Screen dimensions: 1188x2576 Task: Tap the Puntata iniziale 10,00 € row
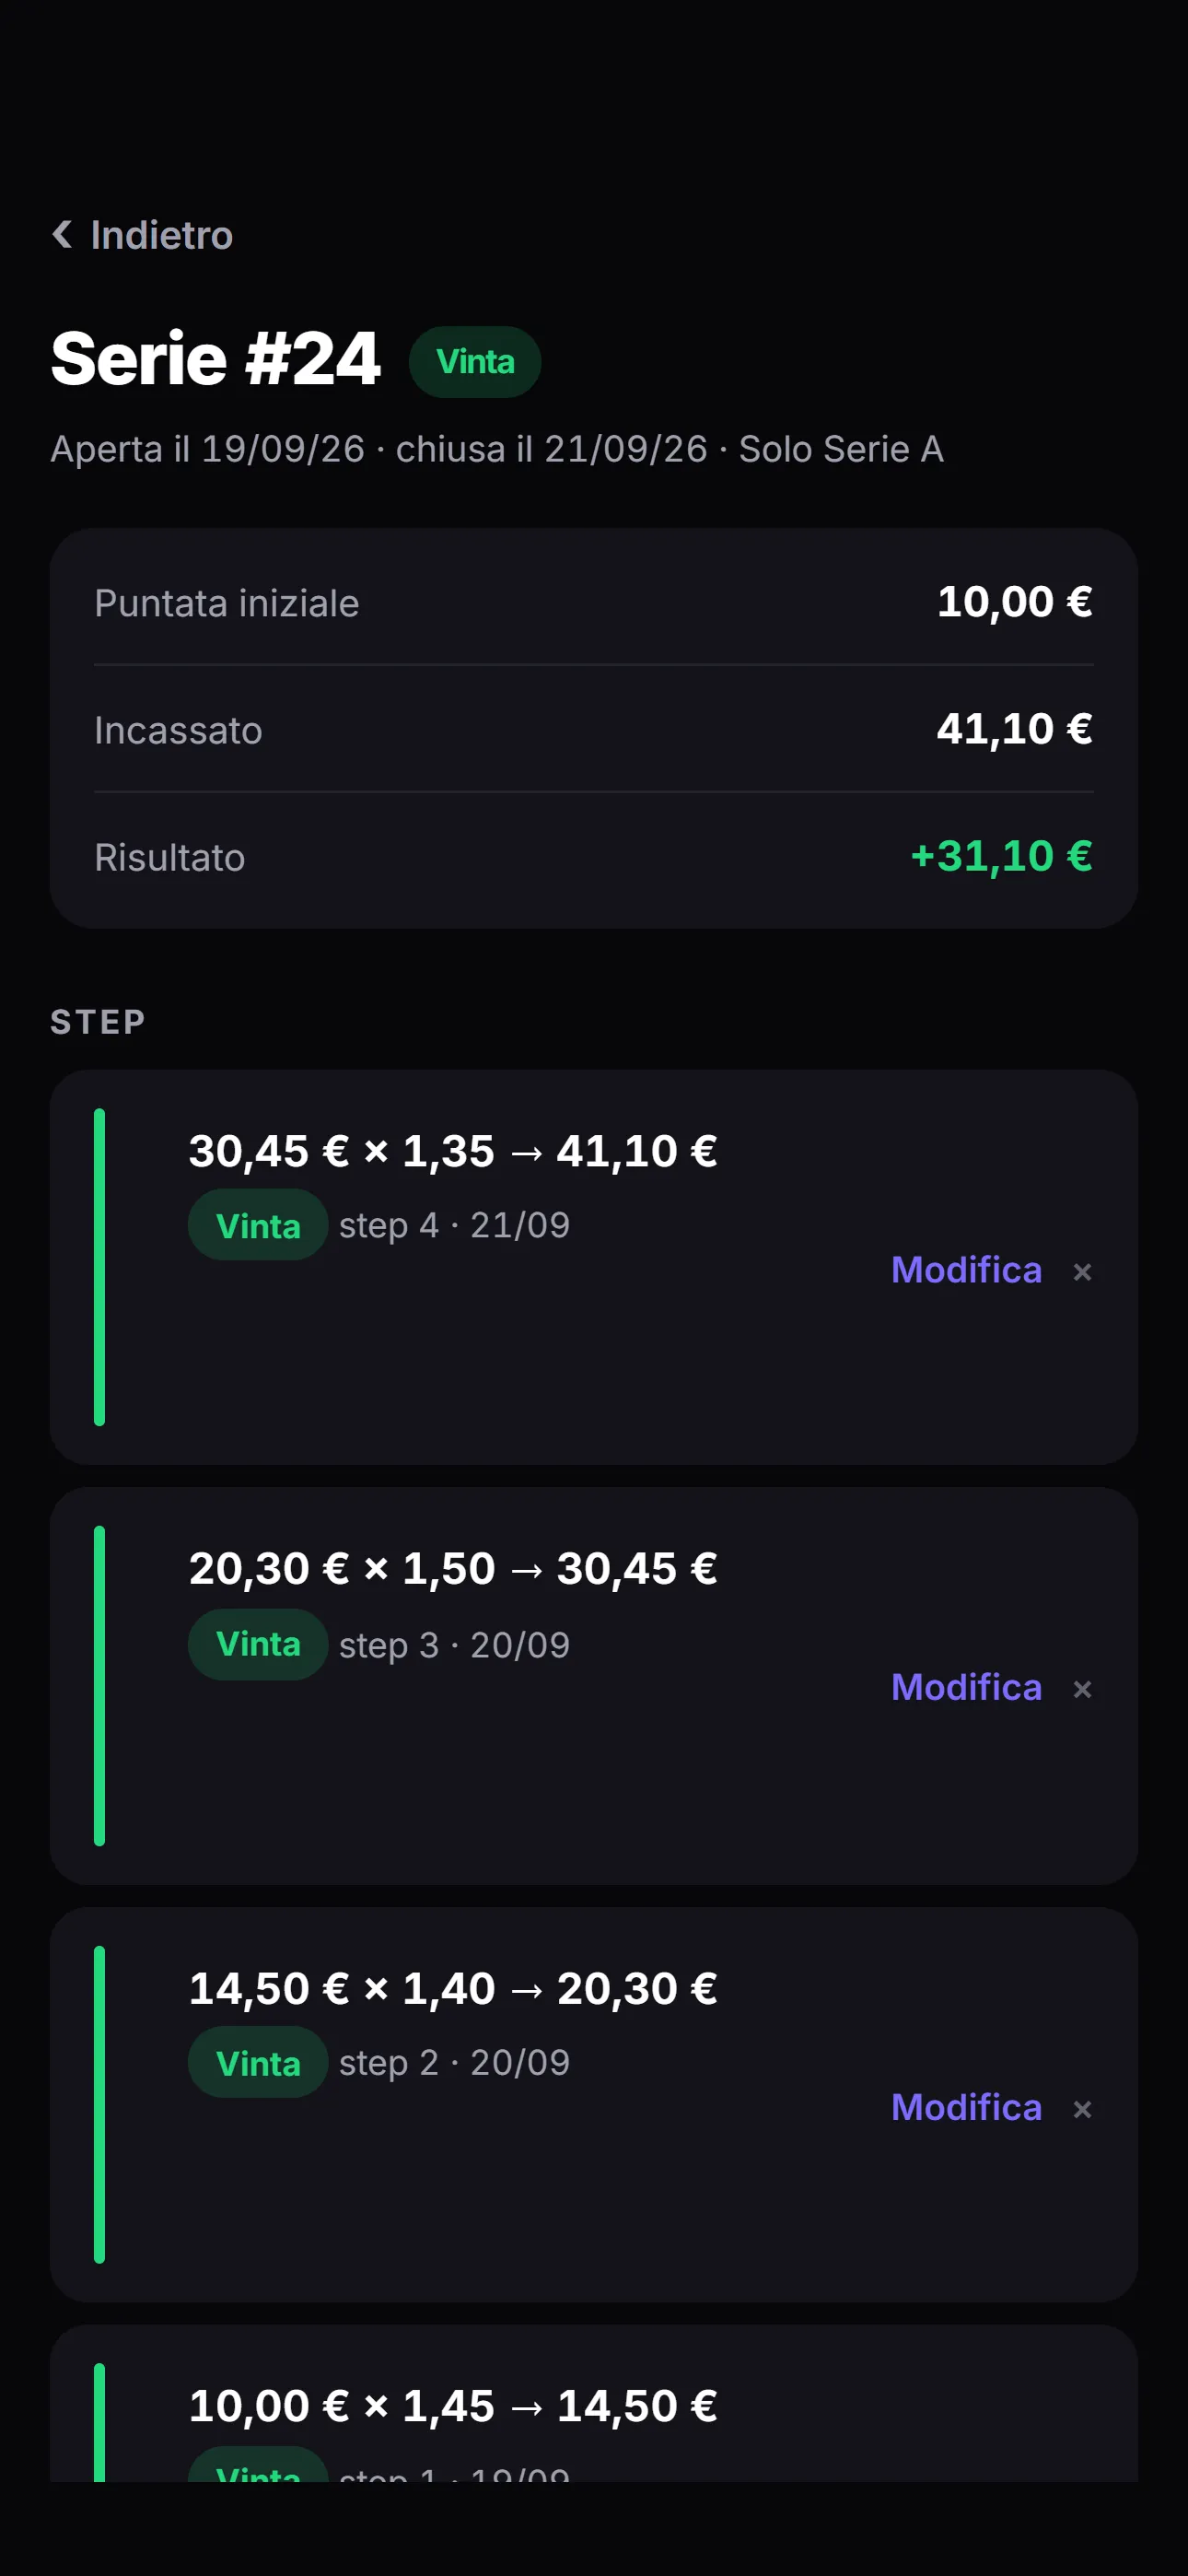pos(594,602)
